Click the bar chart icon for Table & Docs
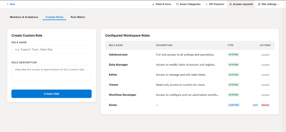This screenshot has height=132, width=286. click(153, 4)
